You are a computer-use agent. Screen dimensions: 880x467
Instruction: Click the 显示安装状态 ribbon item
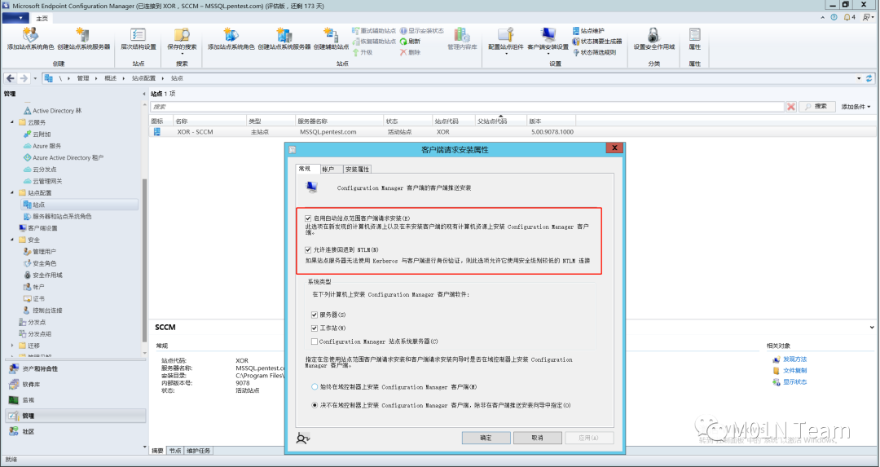[422, 31]
